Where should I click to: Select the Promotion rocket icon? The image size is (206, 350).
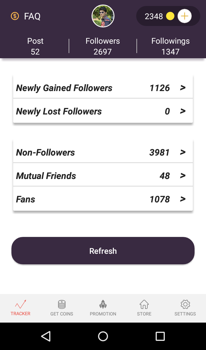103,304
